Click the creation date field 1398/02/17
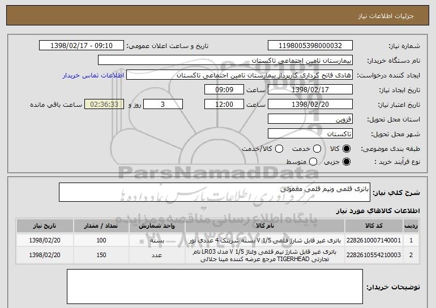The width and height of the screenshot is (436, 308). tap(310, 90)
